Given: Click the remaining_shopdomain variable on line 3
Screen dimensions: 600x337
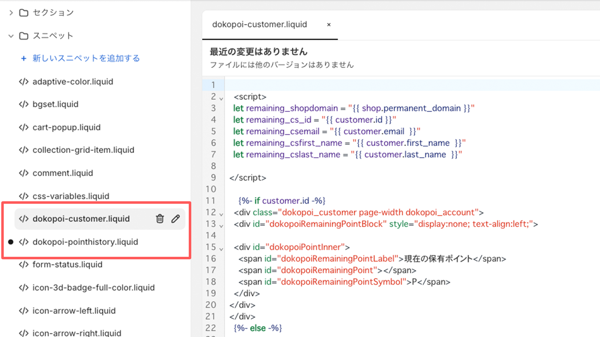Looking at the screenshot, I should coord(292,108).
